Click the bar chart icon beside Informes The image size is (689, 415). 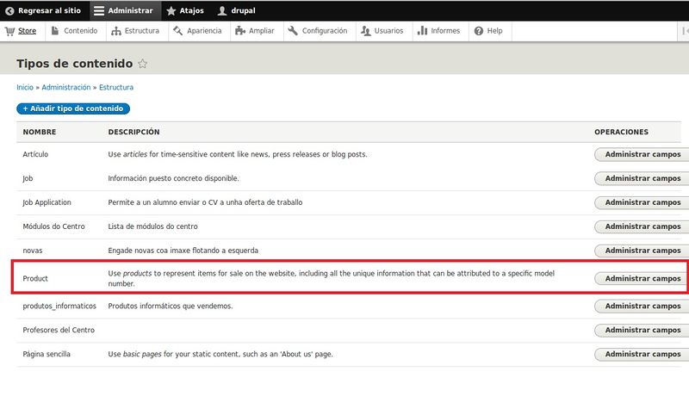[422, 31]
